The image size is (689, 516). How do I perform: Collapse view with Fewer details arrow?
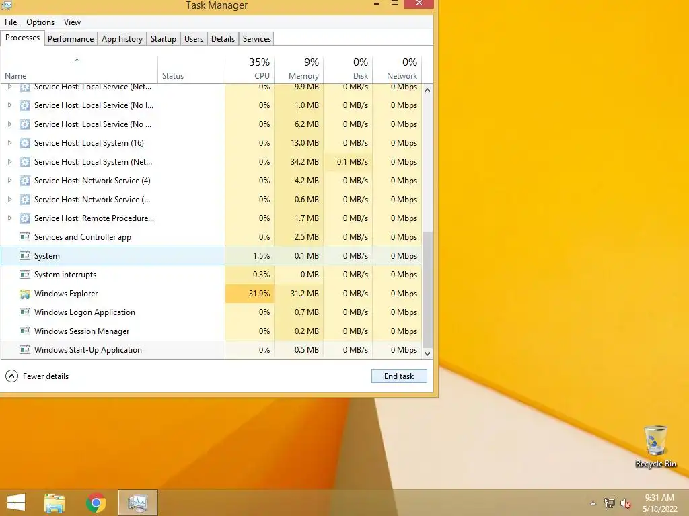[12, 376]
